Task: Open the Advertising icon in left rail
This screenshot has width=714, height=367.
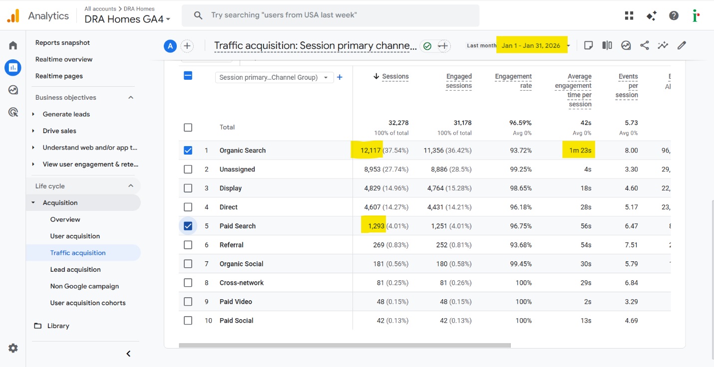Action: click(13, 112)
